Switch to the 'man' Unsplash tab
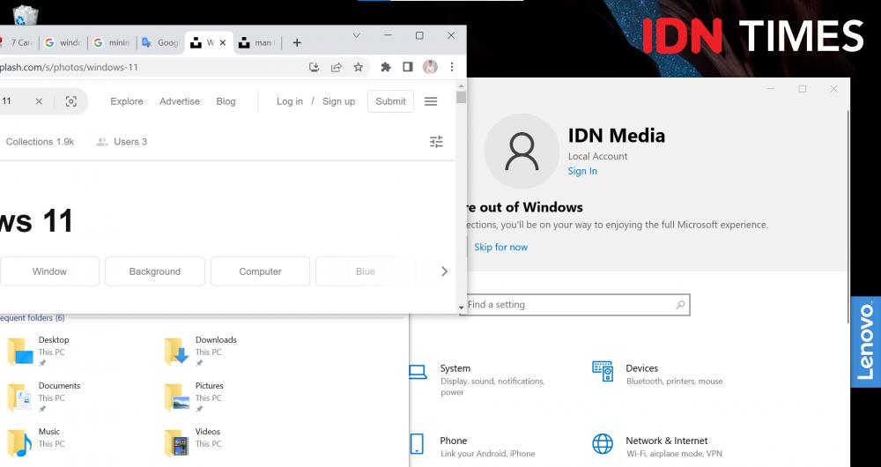The image size is (881, 467). coord(256,42)
